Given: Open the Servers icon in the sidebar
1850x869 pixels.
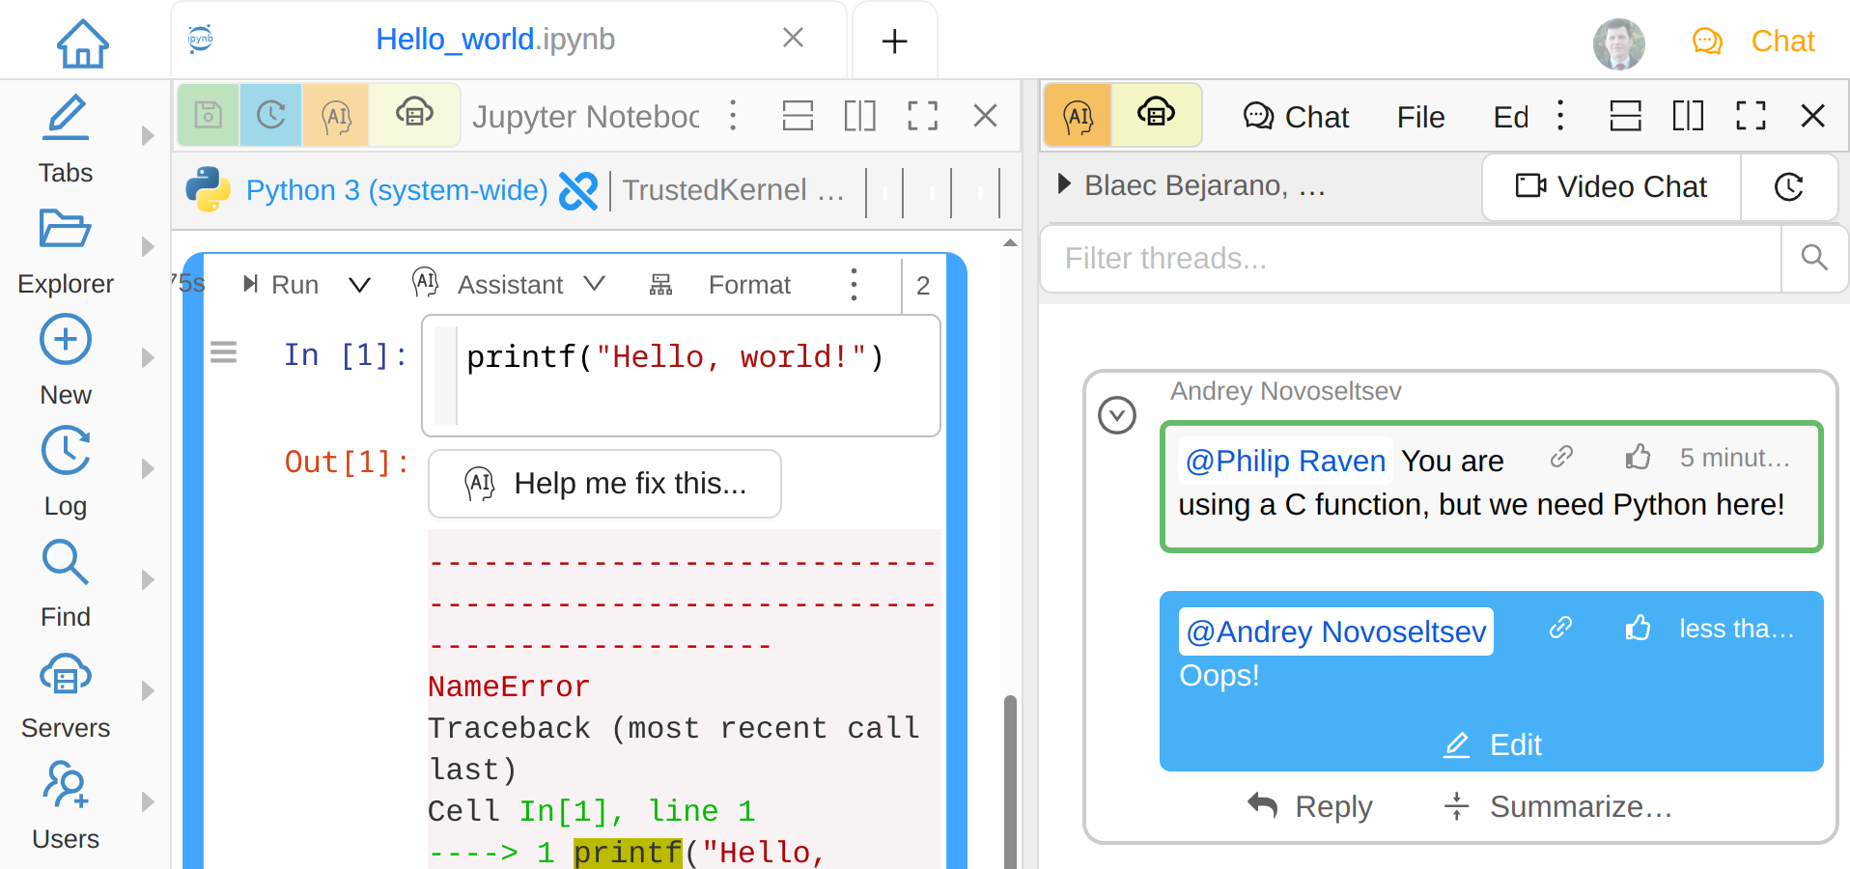Looking at the screenshot, I should click(65, 675).
